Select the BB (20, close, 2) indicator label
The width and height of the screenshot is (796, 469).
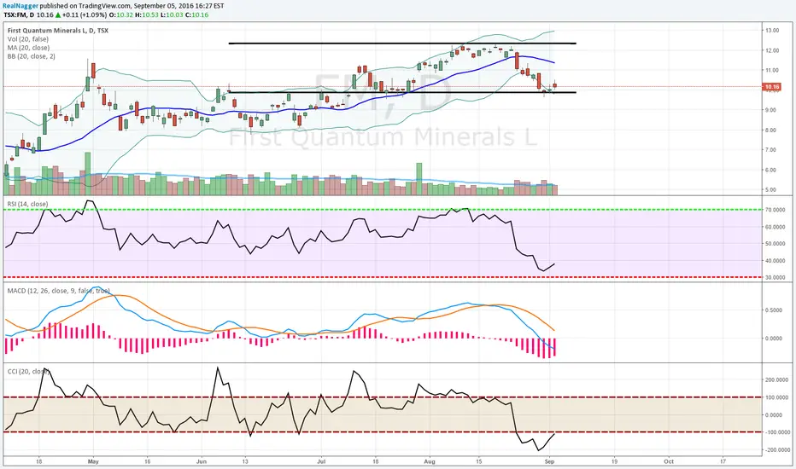point(31,56)
